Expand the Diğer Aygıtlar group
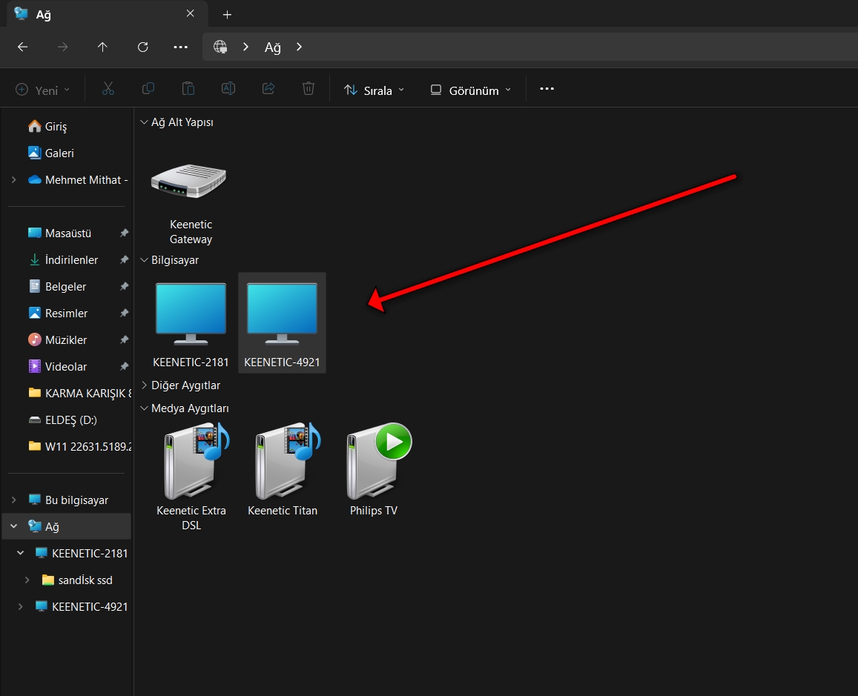Screen dimensions: 858x696 144,385
